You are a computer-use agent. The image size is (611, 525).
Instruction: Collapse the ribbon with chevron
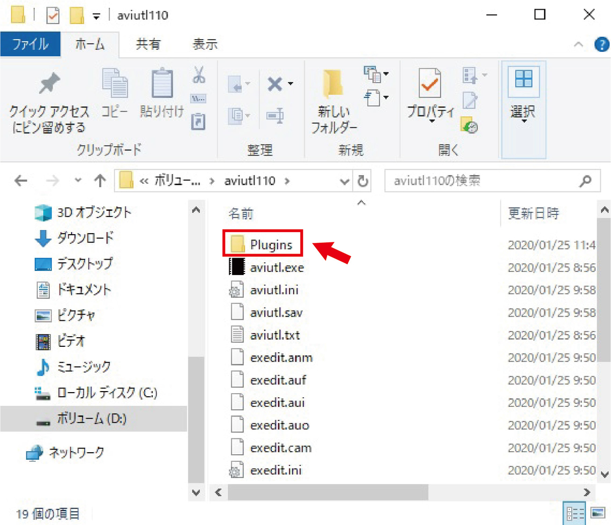[578, 45]
